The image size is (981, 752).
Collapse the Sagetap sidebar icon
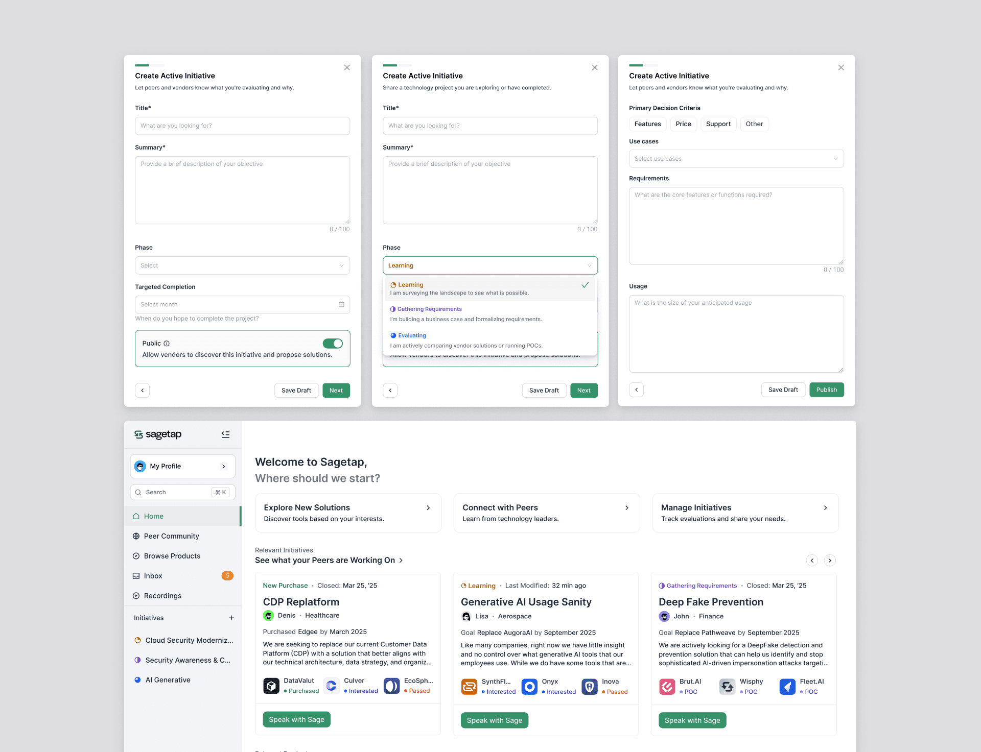coord(225,434)
